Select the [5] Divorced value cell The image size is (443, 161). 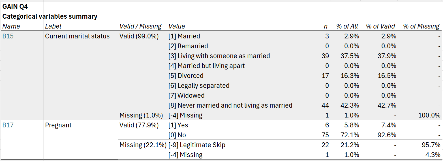tap(186, 76)
